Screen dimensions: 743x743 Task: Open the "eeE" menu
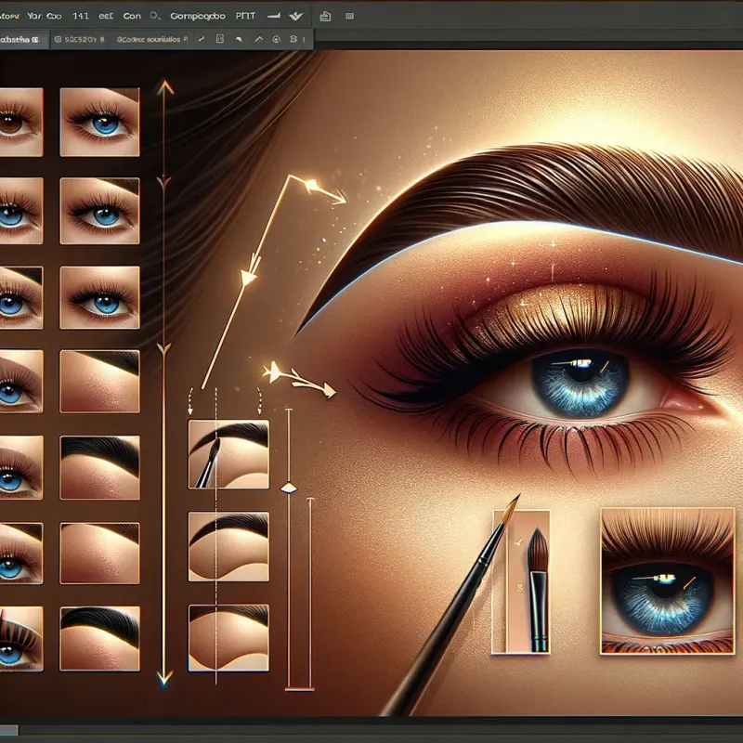(106, 16)
